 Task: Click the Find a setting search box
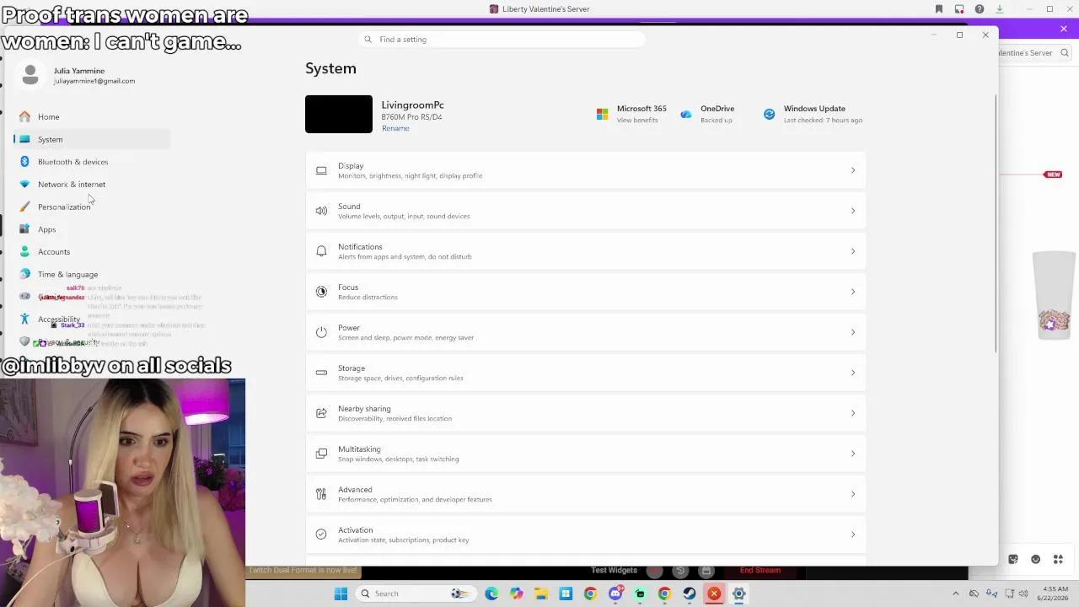503,40
